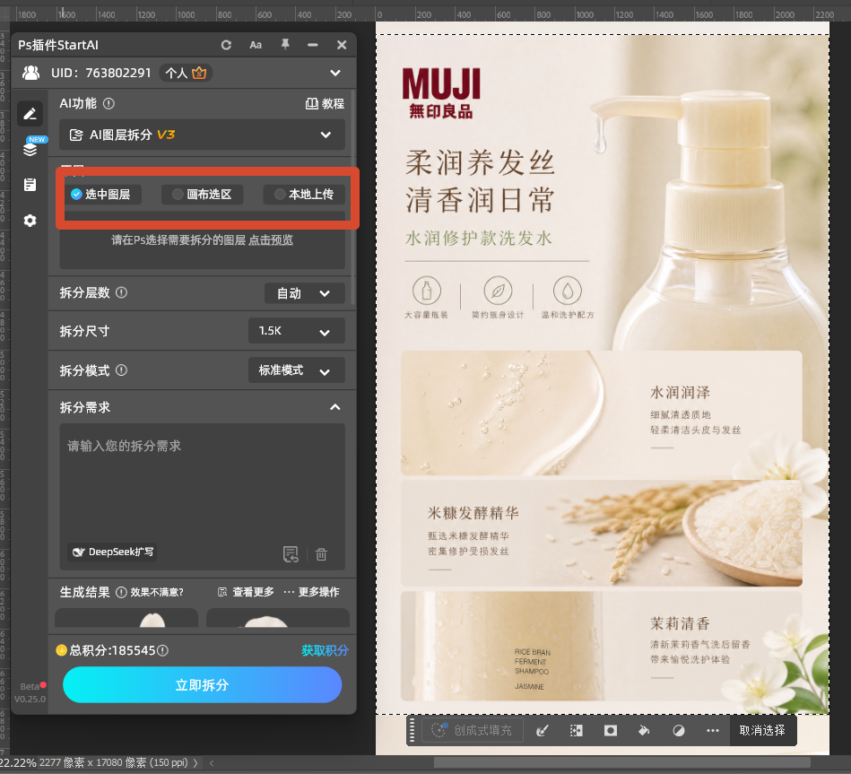Click the gold coin icon beside 总积分
This screenshot has height=774, width=851.
click(61, 650)
